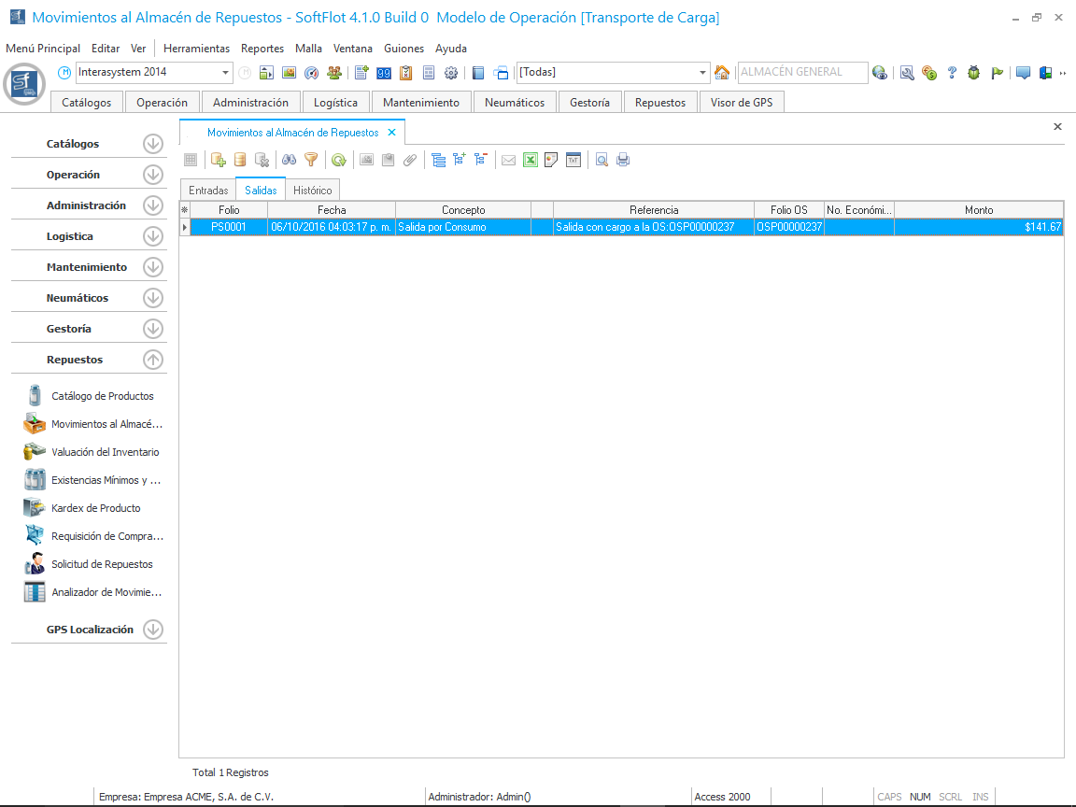Open the [Todas] combo box dropdown

703,73
